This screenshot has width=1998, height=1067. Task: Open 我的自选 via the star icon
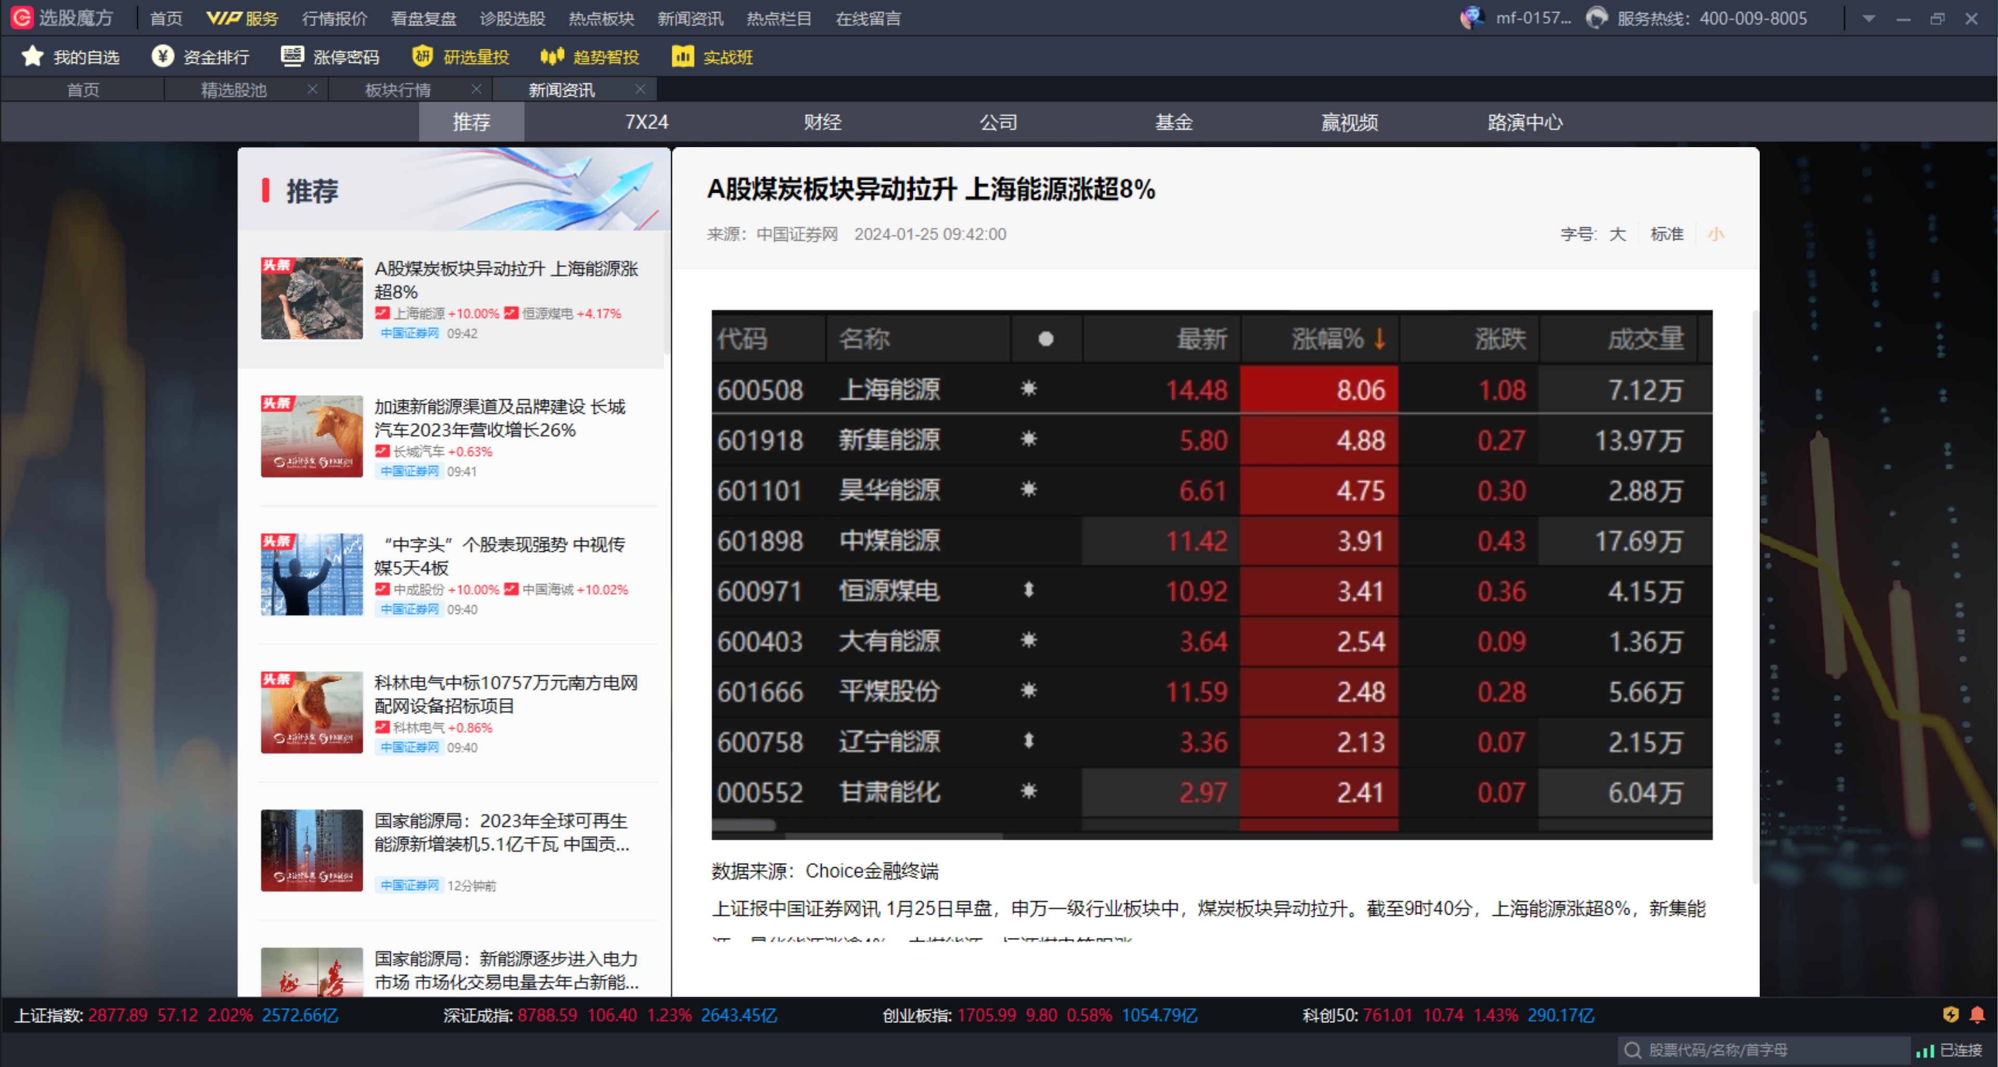(32, 56)
